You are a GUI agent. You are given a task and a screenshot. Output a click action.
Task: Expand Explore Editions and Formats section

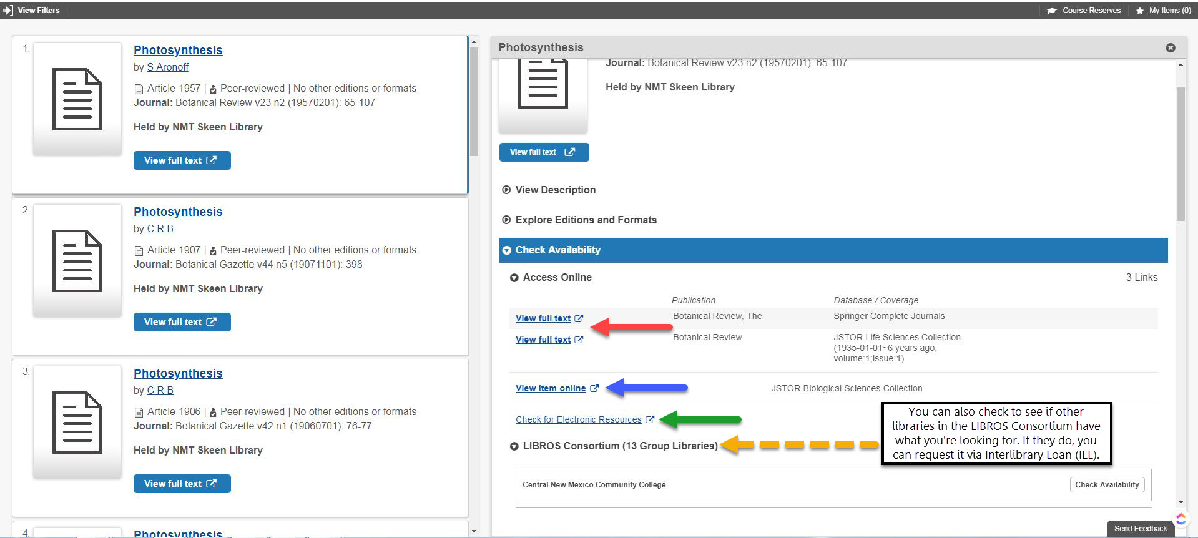pos(506,220)
